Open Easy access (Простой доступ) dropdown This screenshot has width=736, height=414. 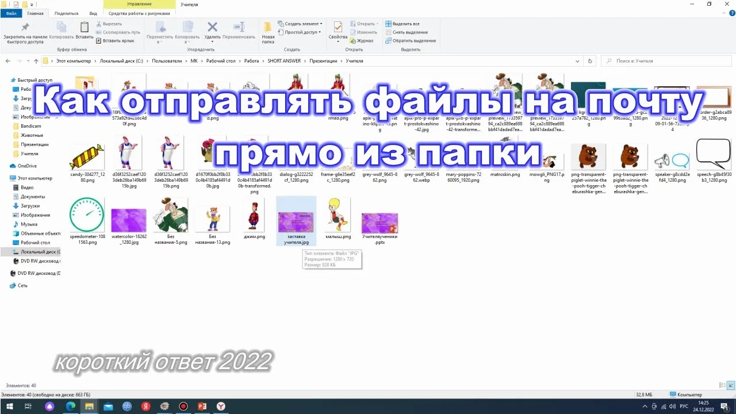click(299, 32)
